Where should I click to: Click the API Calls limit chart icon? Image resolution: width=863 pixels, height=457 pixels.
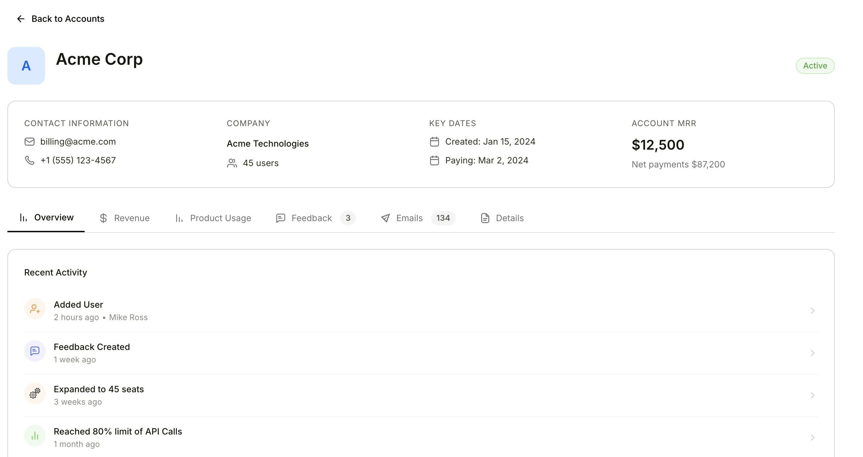tap(35, 436)
